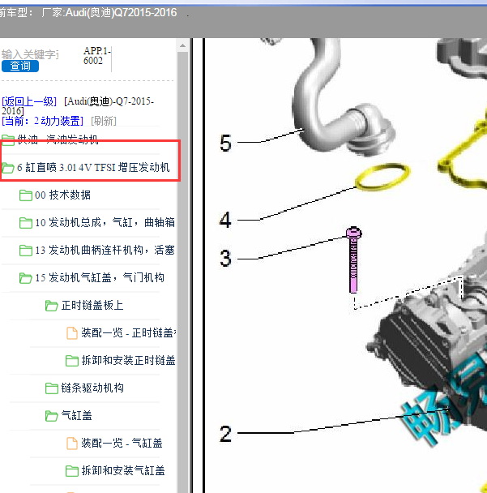Select the 气缸盖 tree entry

pos(76,416)
